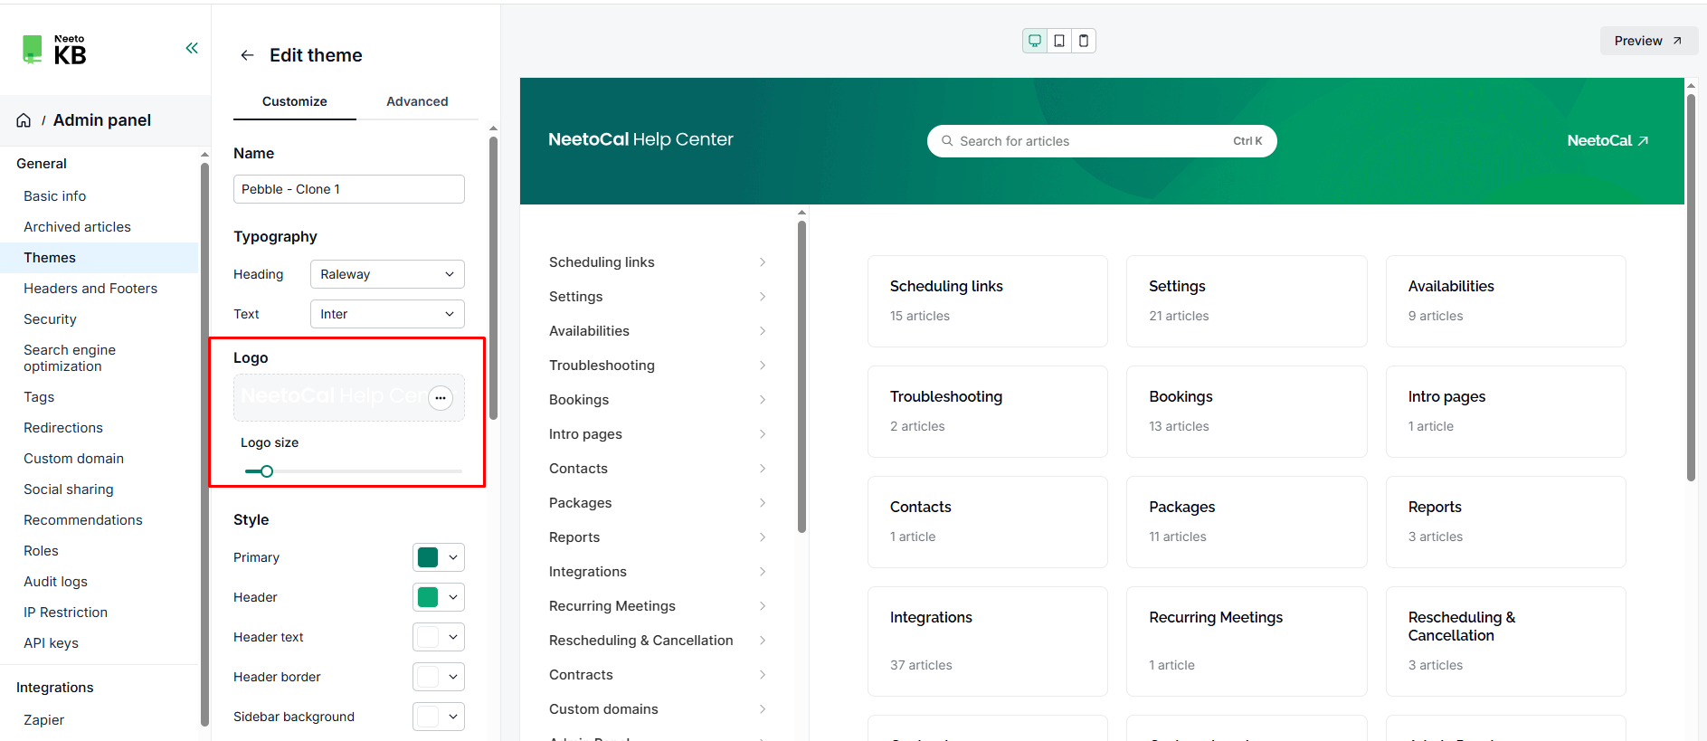
Task: Open the Troubleshooting category card
Action: point(987,411)
